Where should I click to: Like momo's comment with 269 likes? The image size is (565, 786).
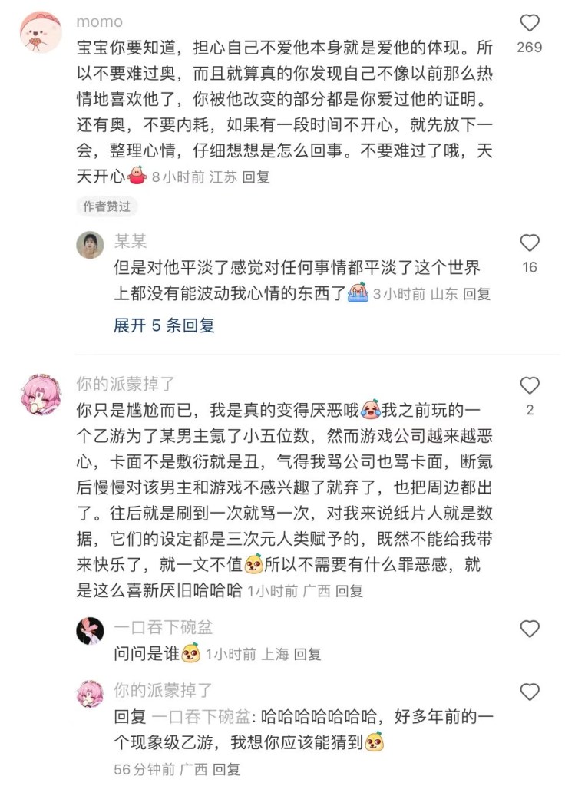(530, 23)
